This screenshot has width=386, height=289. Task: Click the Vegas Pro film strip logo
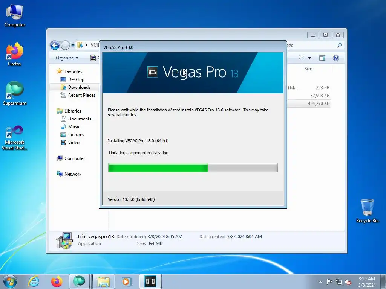click(x=153, y=72)
